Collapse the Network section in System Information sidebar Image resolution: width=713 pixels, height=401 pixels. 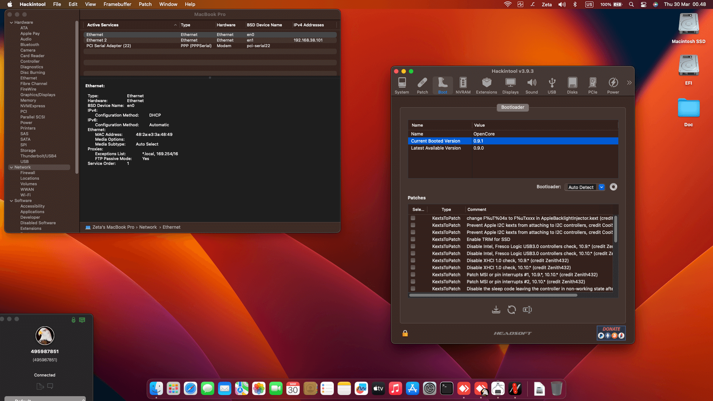pyautogui.click(x=12, y=167)
